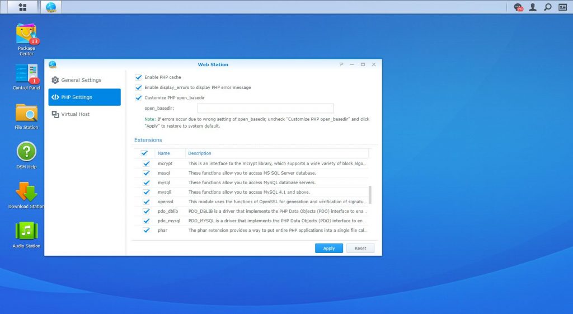This screenshot has height=314, width=573.
Task: Open notifications chat bubble icon
Action: (x=518, y=7)
